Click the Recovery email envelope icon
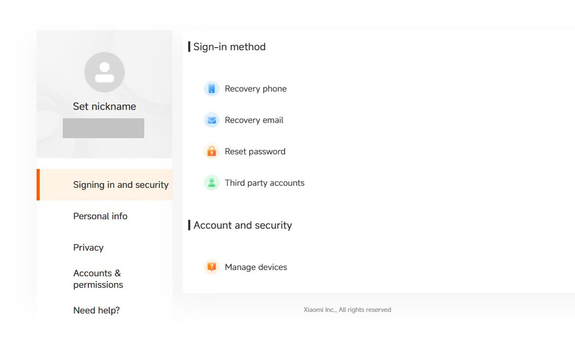This screenshot has width=575, height=337. click(x=211, y=120)
